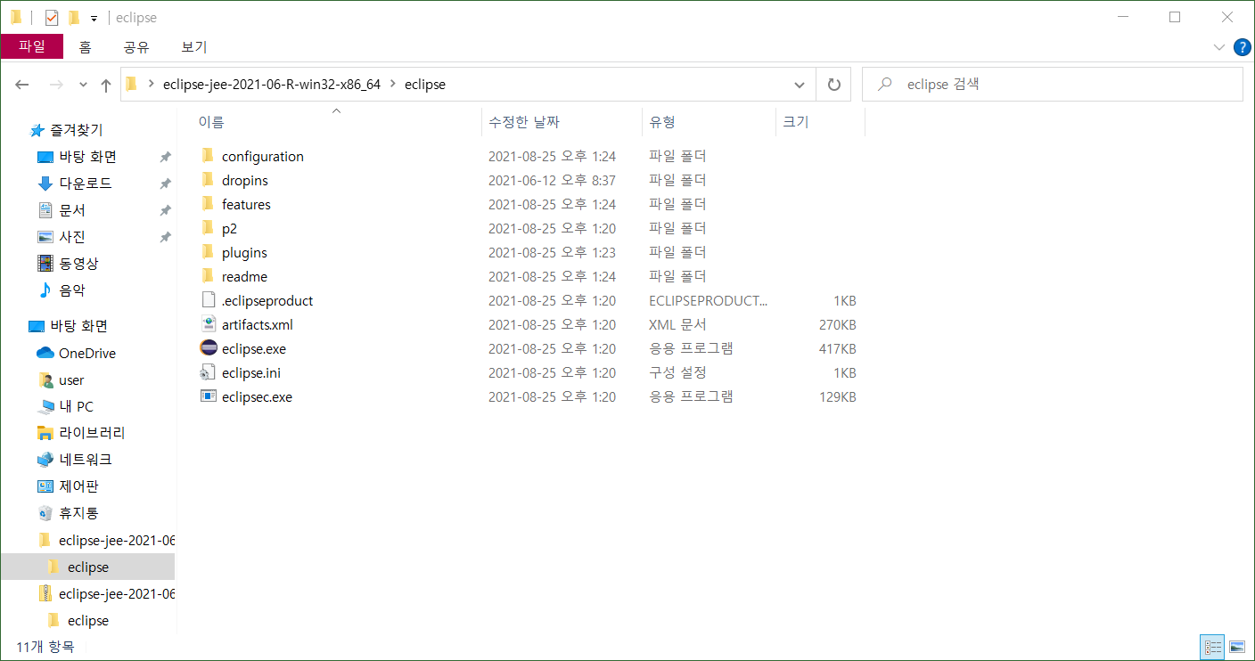The width and height of the screenshot is (1255, 661).
Task: Switch to large icons view layout
Action: [x=1237, y=647]
